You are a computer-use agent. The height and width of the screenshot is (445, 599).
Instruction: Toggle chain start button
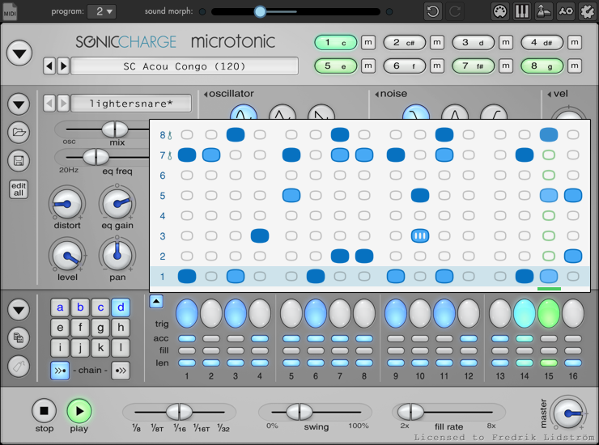pyautogui.click(x=60, y=371)
